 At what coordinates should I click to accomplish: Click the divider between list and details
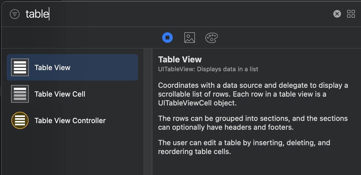click(148, 110)
